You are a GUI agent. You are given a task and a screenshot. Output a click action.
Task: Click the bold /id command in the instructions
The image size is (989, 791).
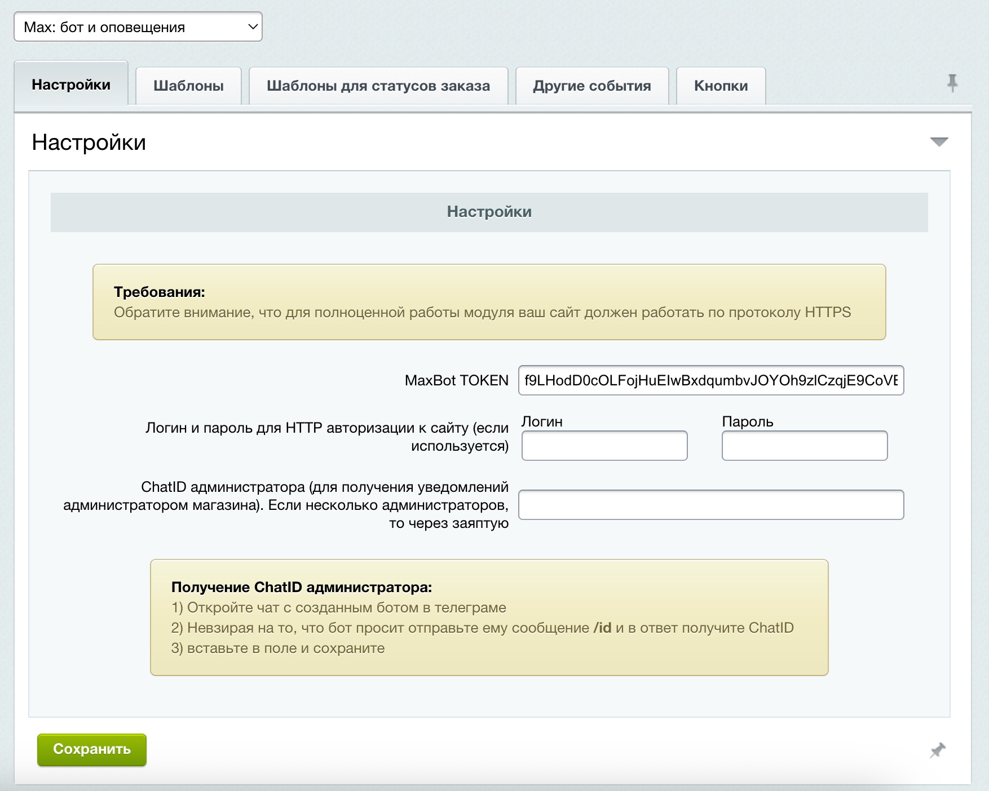pyautogui.click(x=602, y=628)
